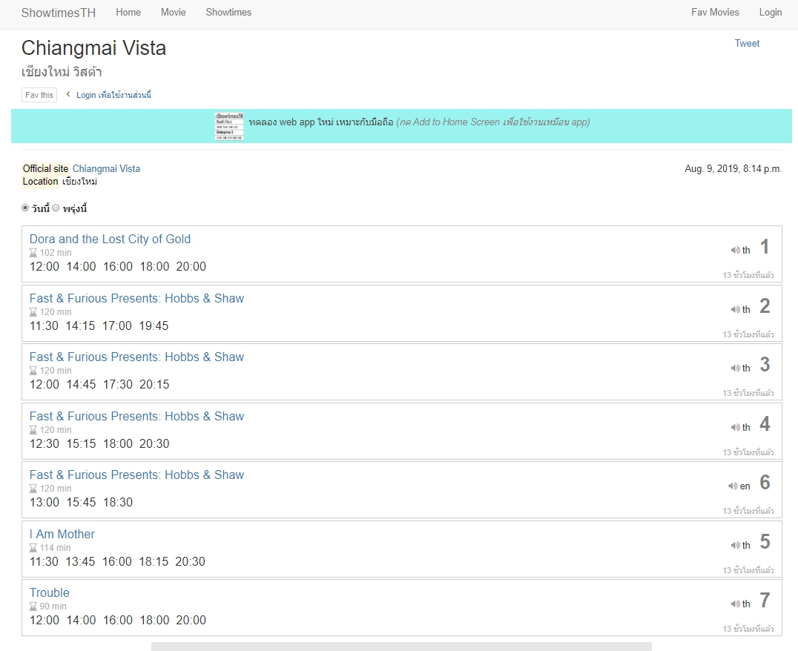Click the hourglass icon by 90 min
This screenshot has height=651, width=798.
click(33, 607)
